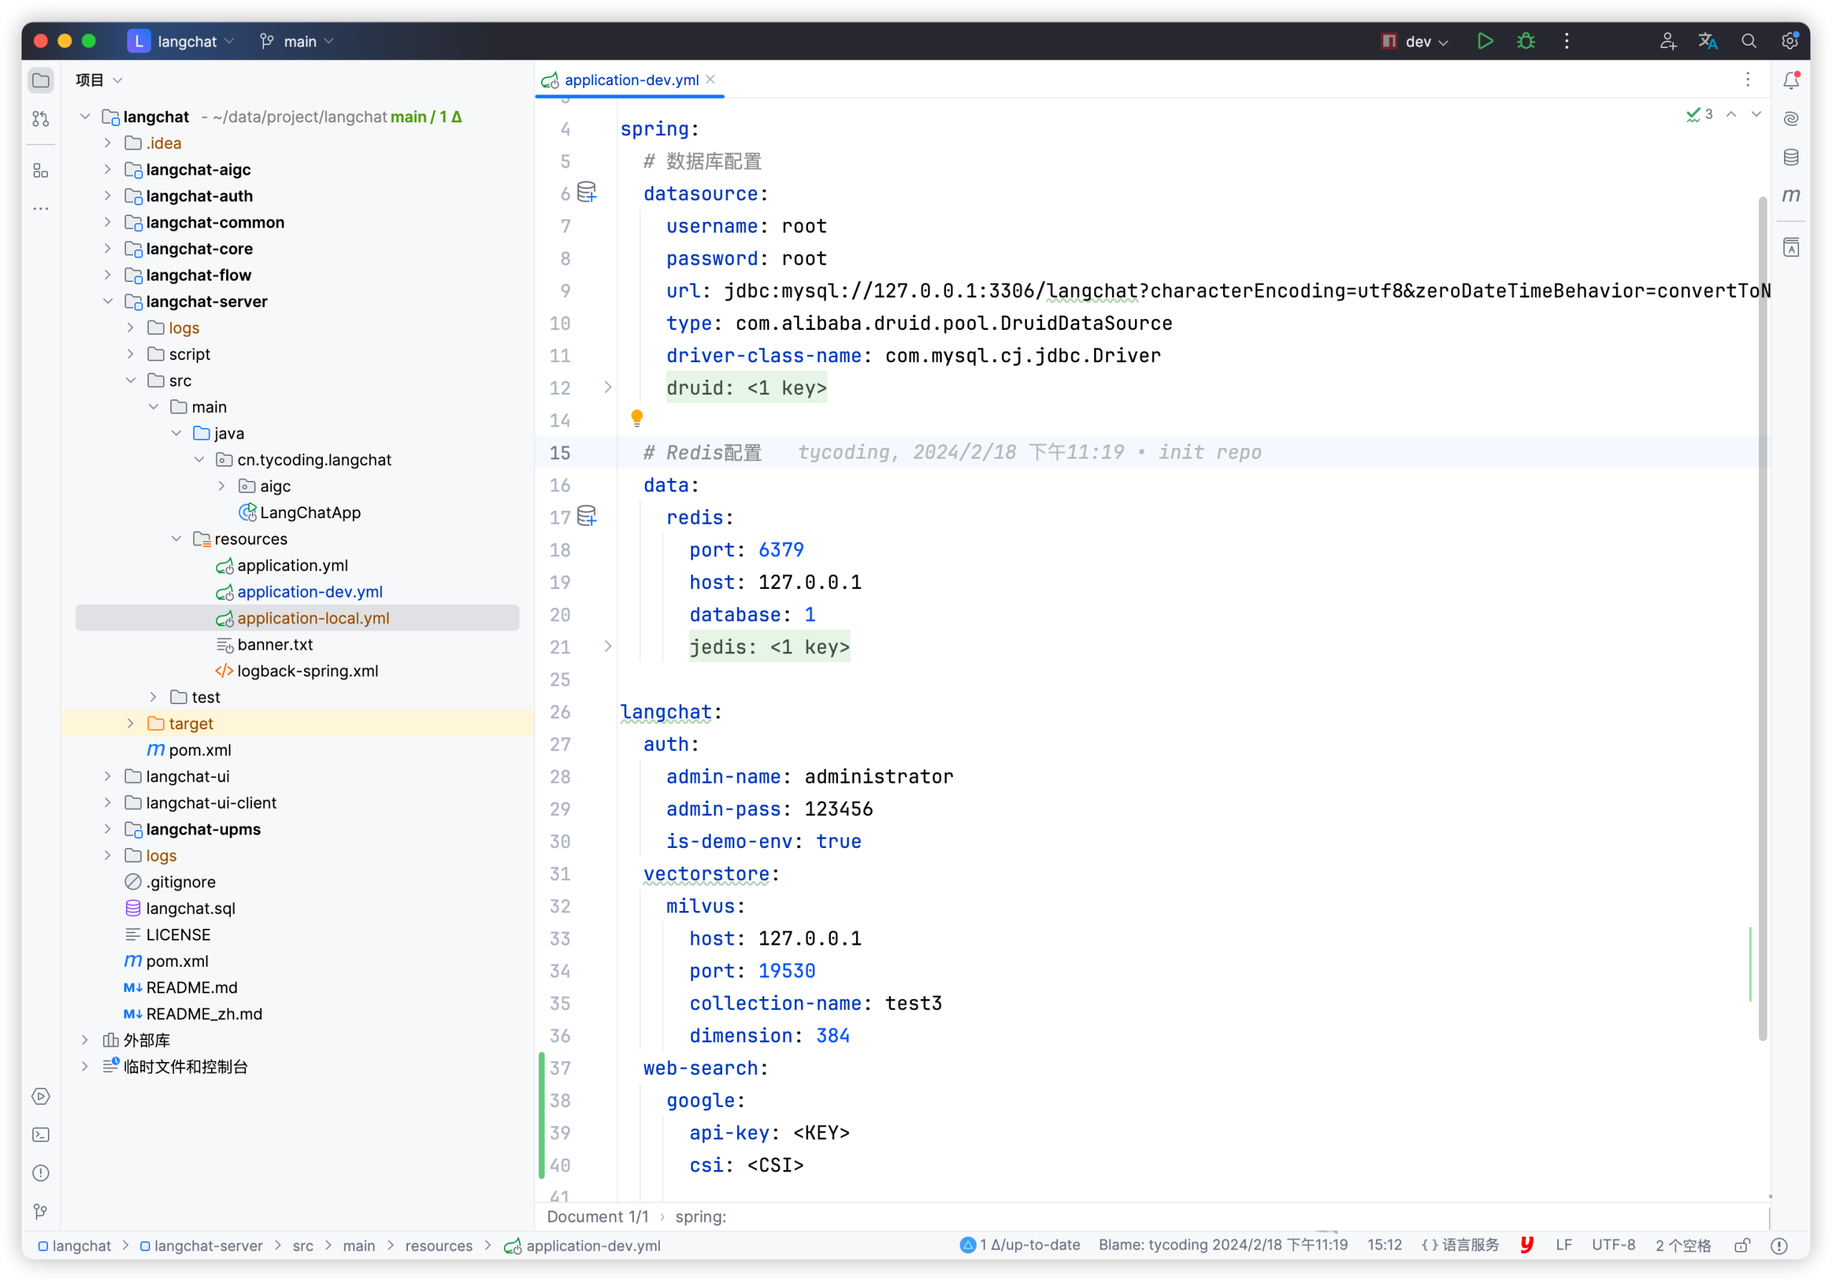
Task: Open the Database tool window icon
Action: point(1790,157)
